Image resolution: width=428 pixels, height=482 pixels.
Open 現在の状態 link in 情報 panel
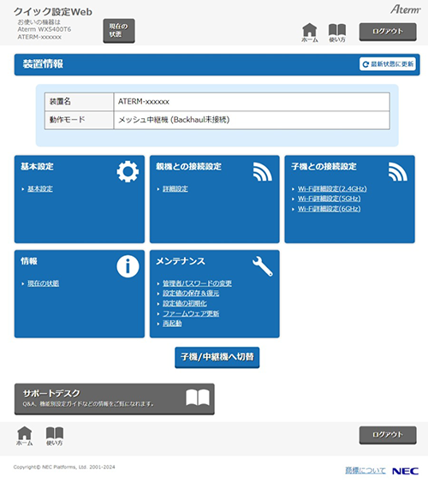43,283
